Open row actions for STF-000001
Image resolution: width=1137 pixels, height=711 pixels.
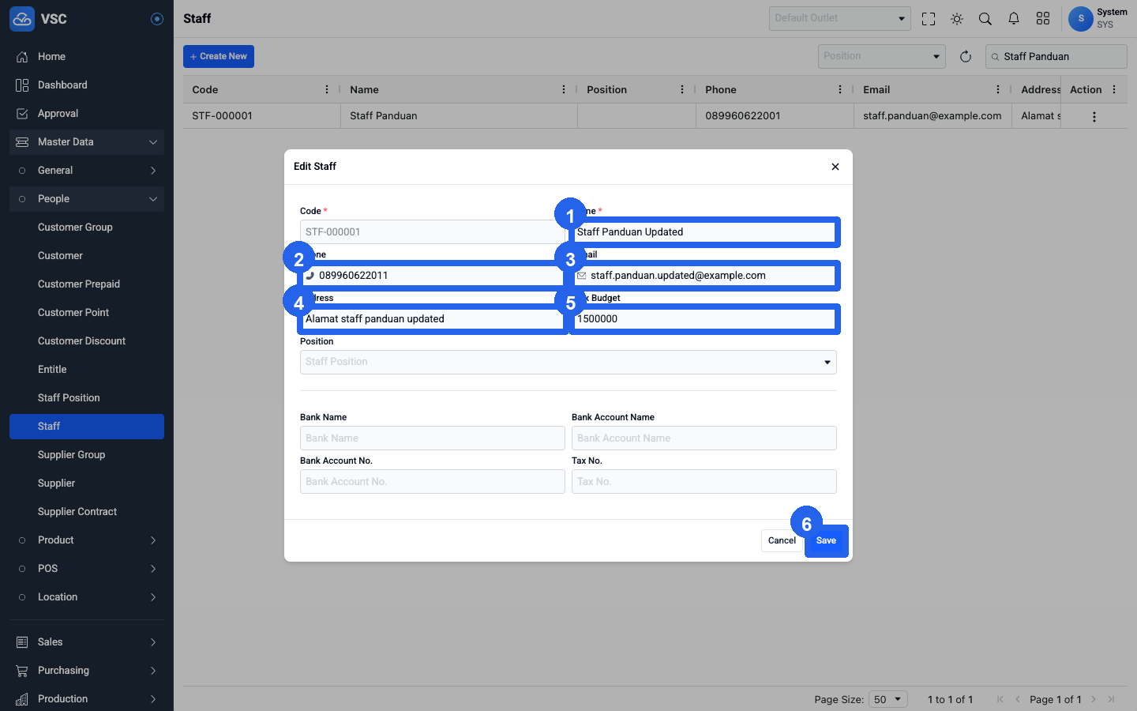tap(1094, 117)
